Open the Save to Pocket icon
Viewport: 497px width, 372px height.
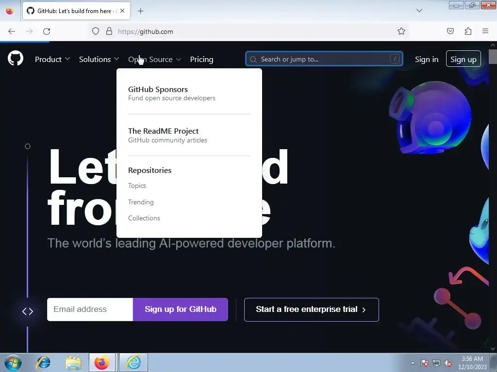pyautogui.click(x=450, y=31)
